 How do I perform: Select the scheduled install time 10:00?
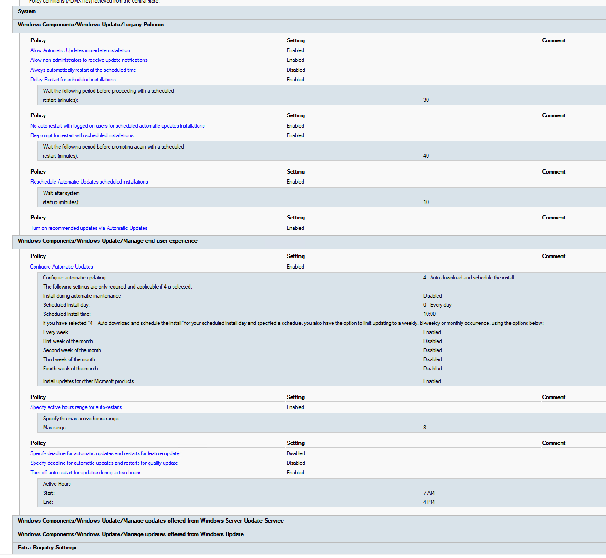coord(430,314)
